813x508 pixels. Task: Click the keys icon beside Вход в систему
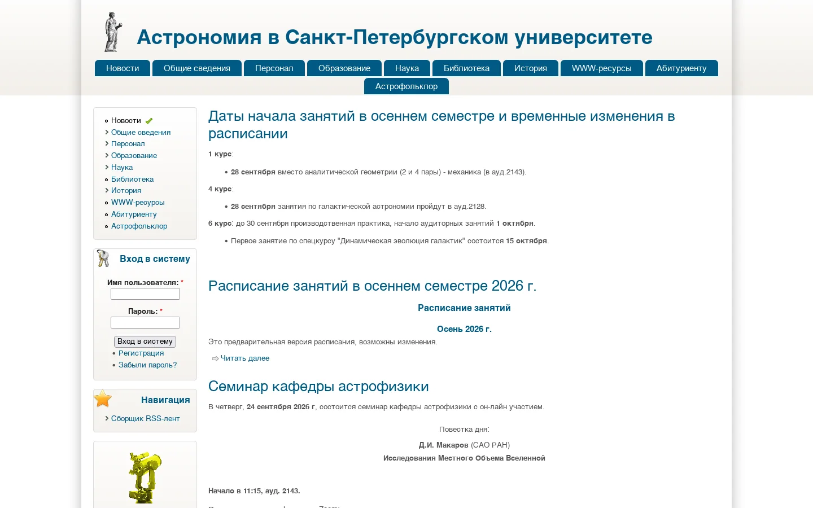(x=103, y=259)
